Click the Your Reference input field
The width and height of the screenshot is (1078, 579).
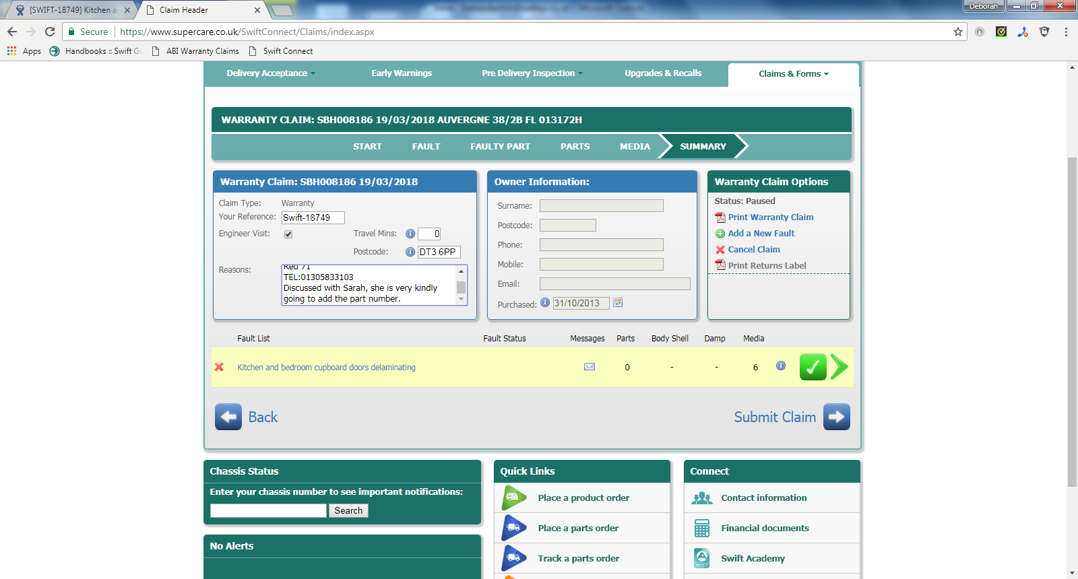coord(313,217)
